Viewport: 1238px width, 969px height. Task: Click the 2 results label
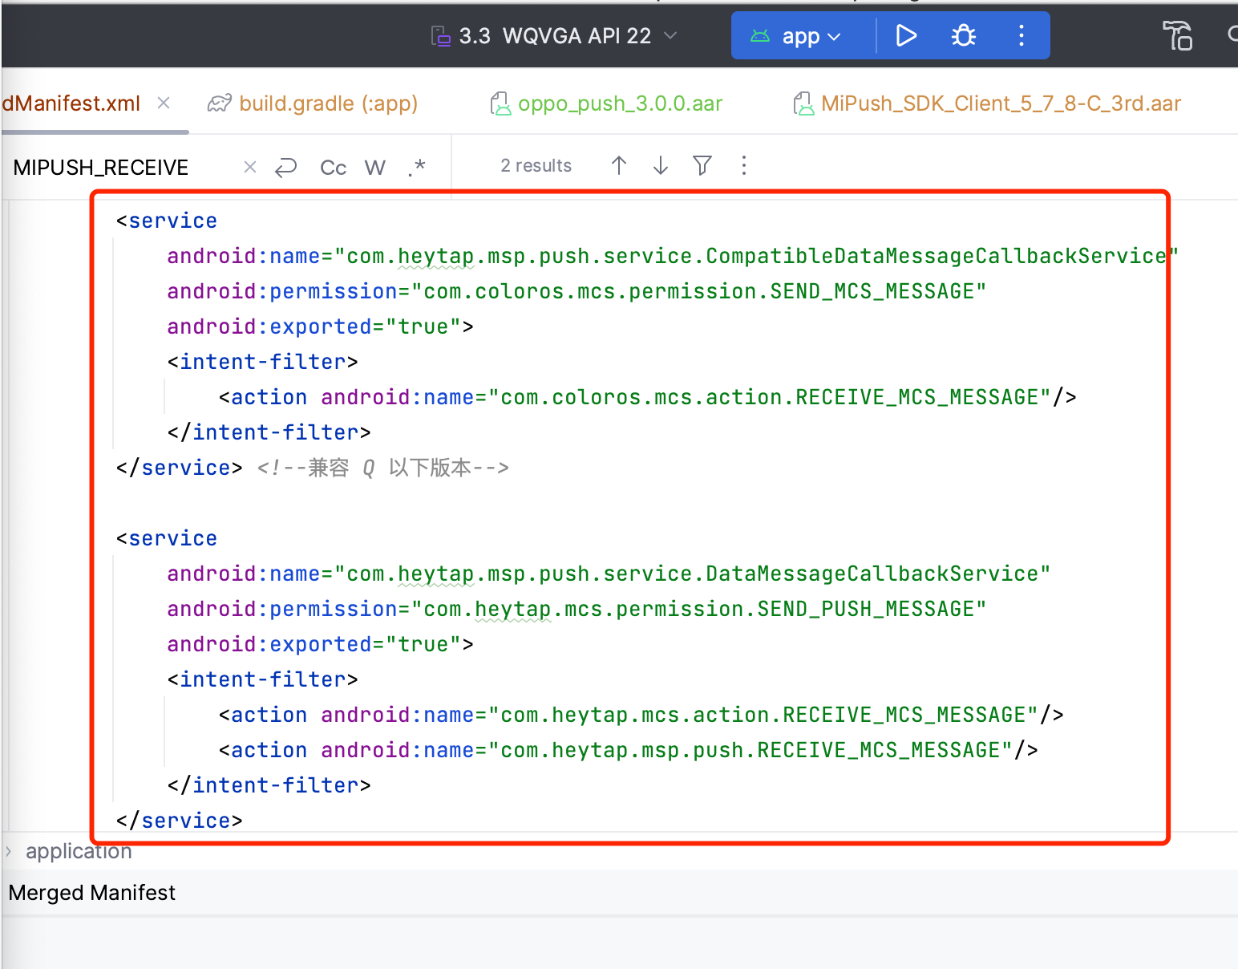coord(536,165)
